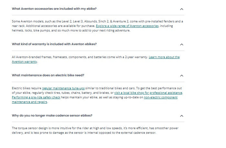Click 'What maintenance does an electric bike need?' heading

coord(48,75)
